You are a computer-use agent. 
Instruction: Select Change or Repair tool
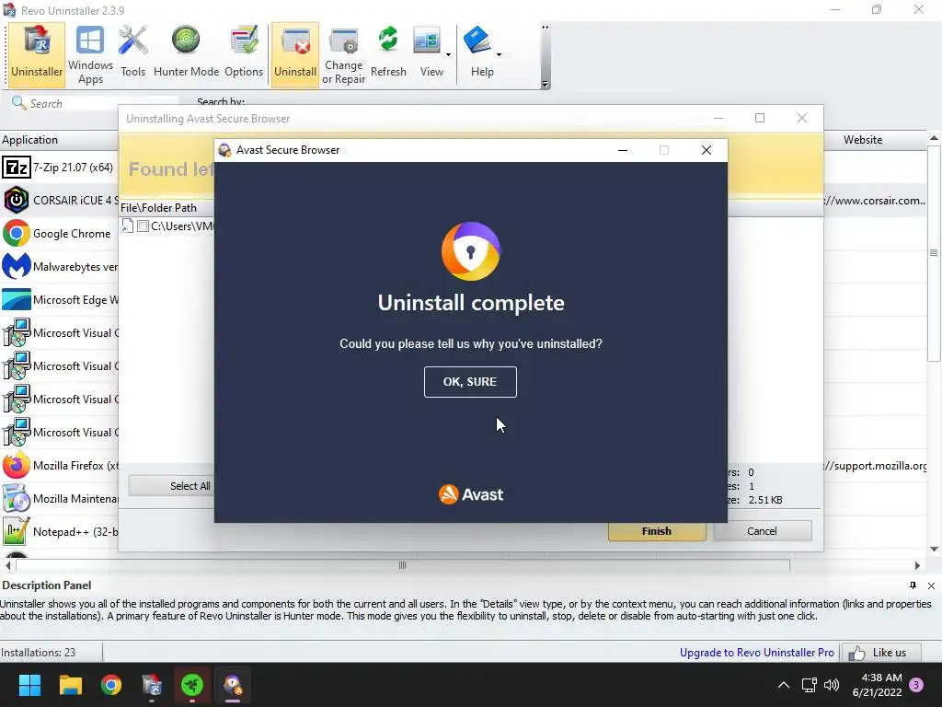(344, 54)
